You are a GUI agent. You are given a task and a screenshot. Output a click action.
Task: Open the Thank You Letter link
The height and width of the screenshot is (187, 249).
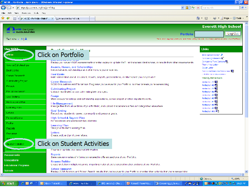210,65
